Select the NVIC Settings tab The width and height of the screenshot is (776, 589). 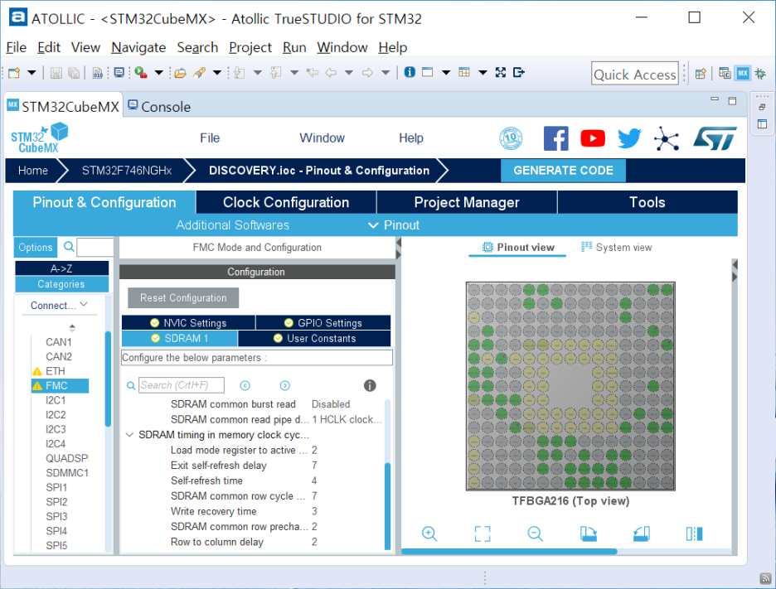tap(188, 323)
